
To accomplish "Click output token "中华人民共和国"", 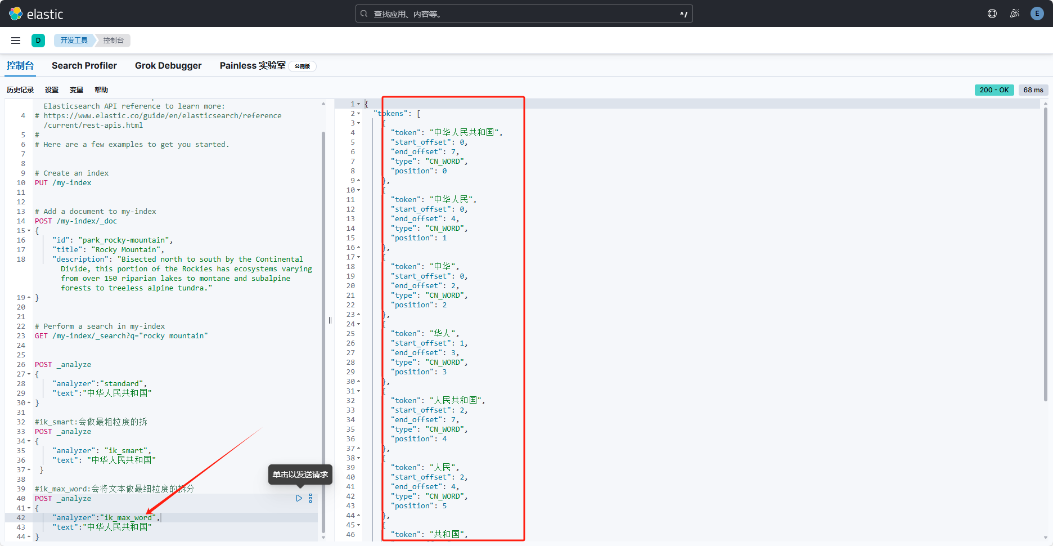I will click(447, 133).
